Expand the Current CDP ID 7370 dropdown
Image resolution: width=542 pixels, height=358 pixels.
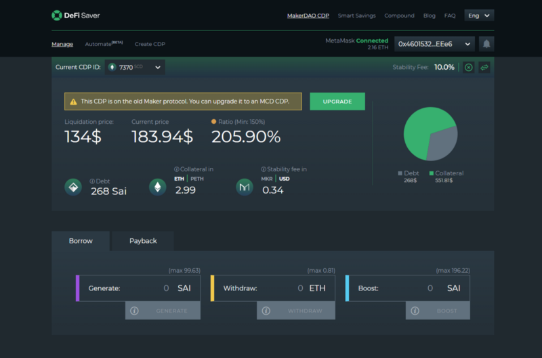tap(135, 67)
